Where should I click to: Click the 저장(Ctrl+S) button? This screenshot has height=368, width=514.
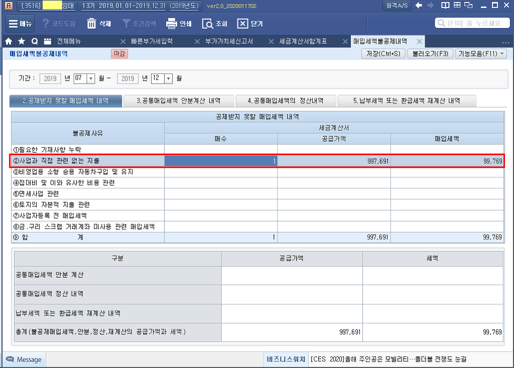tap(383, 53)
